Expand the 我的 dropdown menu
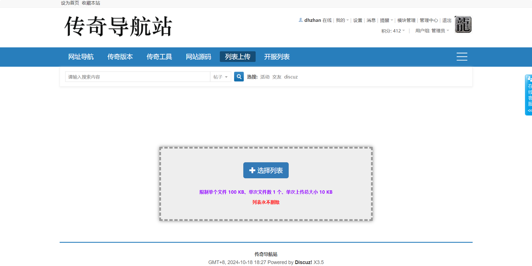Screen dimensions: 532x266 pyautogui.click(x=342, y=20)
